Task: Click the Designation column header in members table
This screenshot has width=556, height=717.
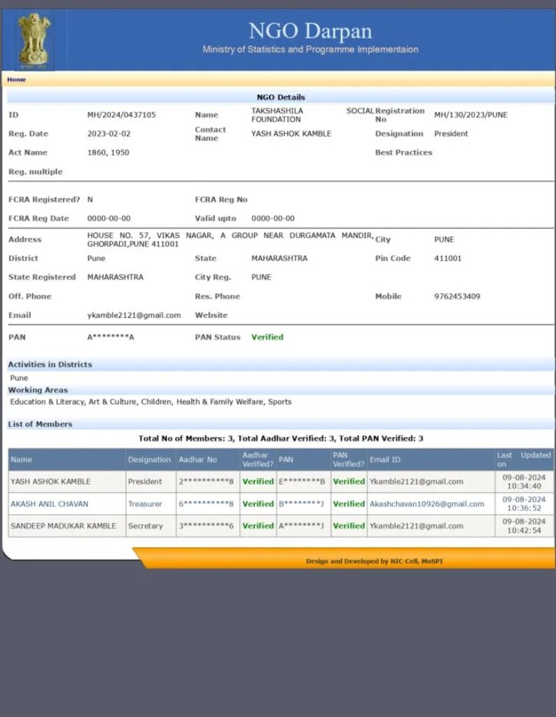Action: [x=149, y=459]
